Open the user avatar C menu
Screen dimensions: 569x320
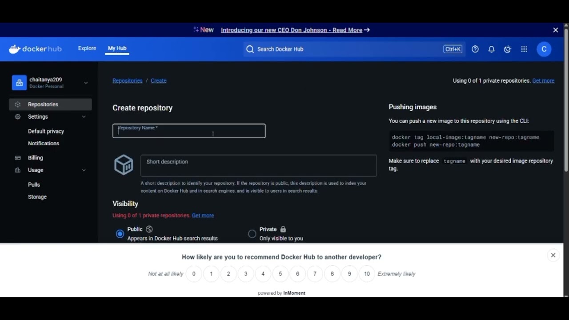point(544,49)
